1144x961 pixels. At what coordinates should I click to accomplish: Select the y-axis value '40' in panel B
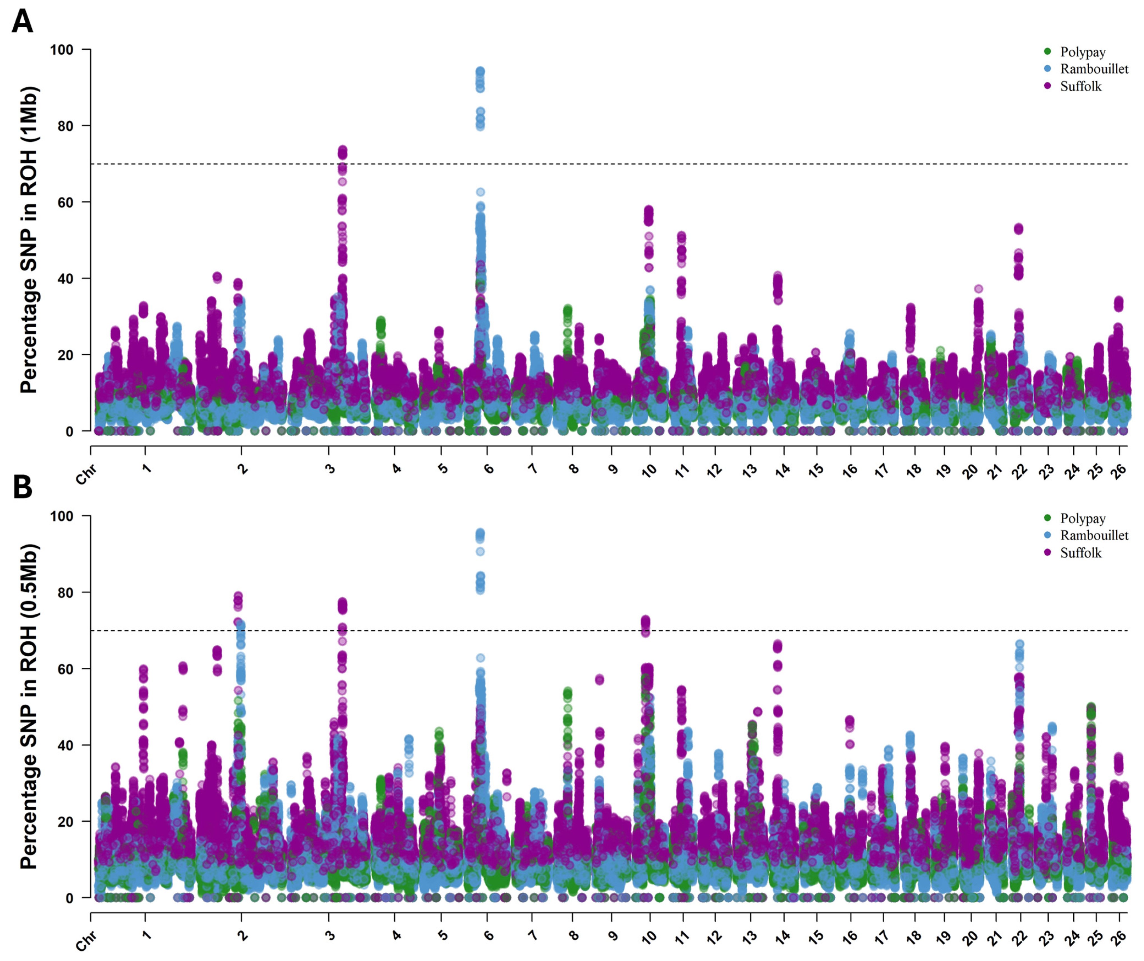pyautogui.click(x=65, y=745)
